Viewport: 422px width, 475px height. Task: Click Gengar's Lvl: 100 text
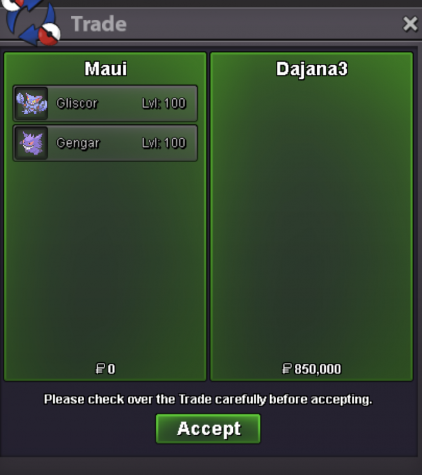(164, 143)
